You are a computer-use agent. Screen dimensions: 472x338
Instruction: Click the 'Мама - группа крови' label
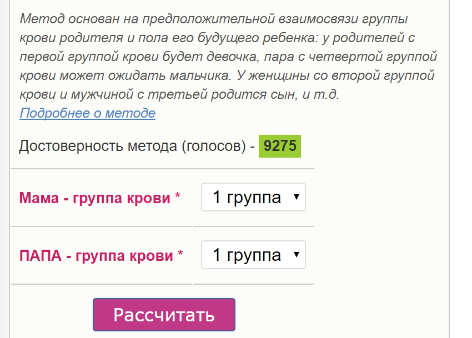pyautogui.click(x=94, y=198)
